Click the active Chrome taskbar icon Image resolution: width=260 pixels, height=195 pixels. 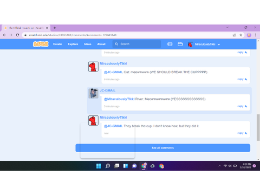pos(144,166)
